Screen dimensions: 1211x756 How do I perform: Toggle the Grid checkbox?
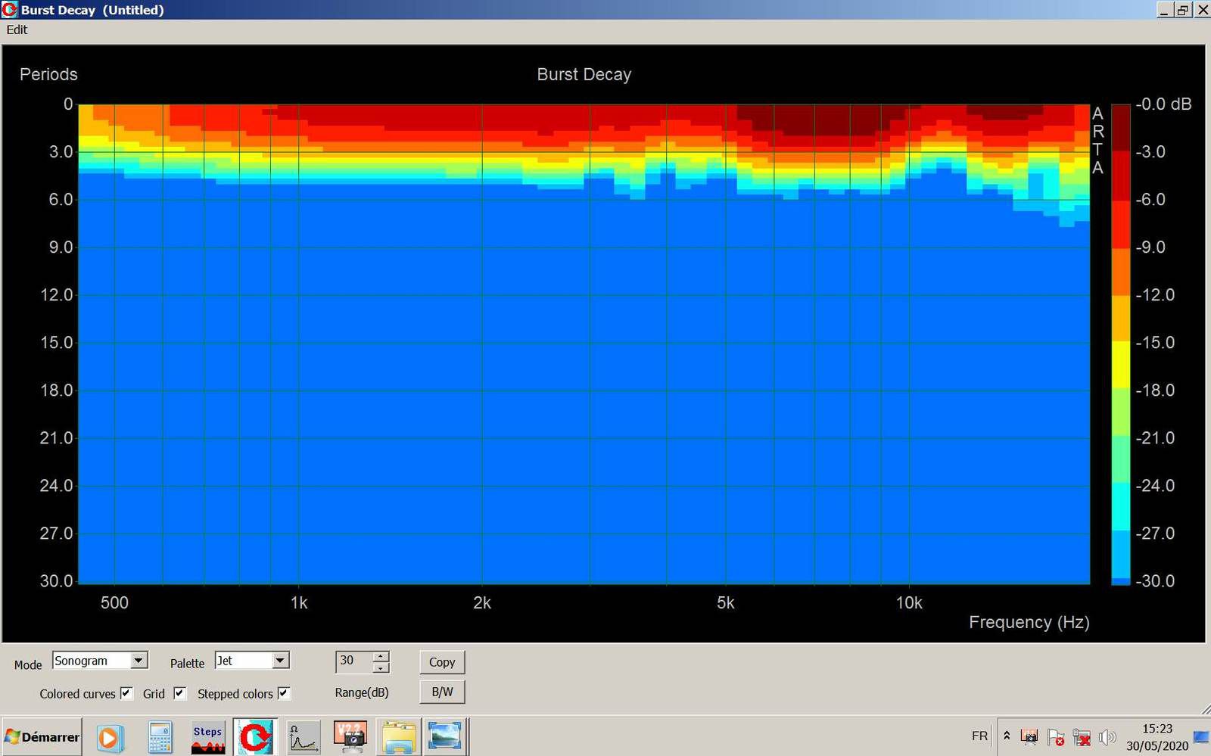[x=179, y=693]
